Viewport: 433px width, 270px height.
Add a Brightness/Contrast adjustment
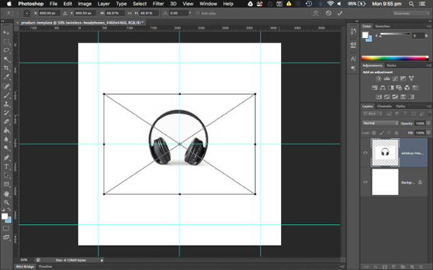(x=378, y=79)
